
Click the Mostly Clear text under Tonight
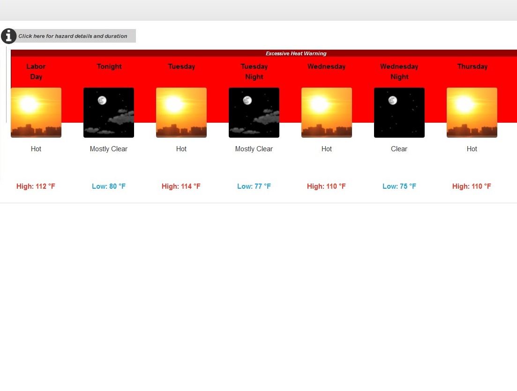point(109,149)
